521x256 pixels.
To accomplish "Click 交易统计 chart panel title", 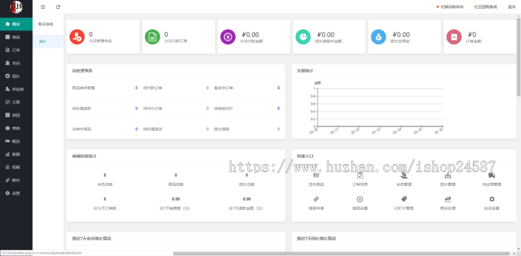I will [x=304, y=71].
